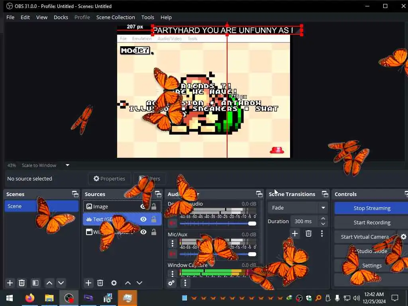Remove the configurable scene transition
This screenshot has width=408, height=306.
pyautogui.click(x=309, y=233)
